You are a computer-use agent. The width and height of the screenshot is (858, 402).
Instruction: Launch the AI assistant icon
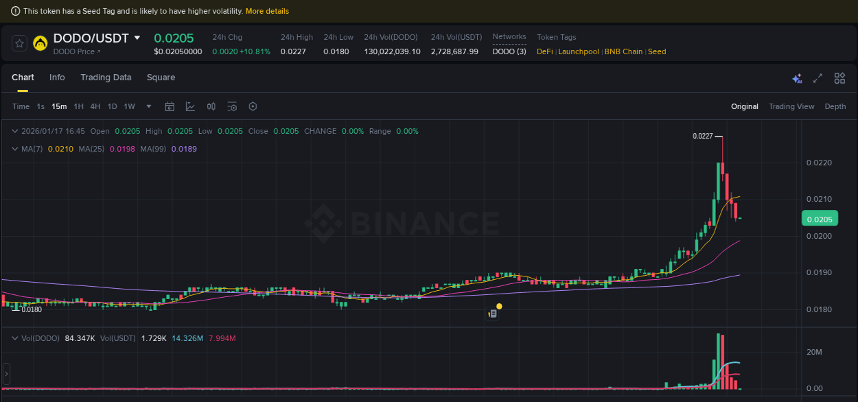click(x=796, y=78)
